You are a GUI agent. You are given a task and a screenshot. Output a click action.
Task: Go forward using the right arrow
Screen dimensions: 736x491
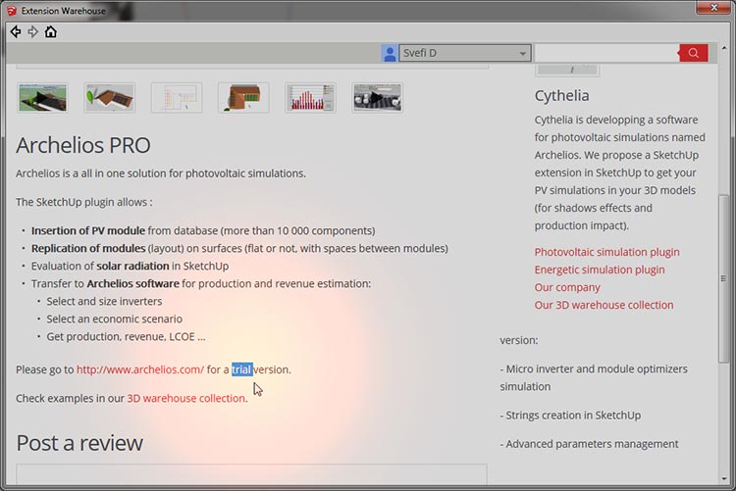32,32
